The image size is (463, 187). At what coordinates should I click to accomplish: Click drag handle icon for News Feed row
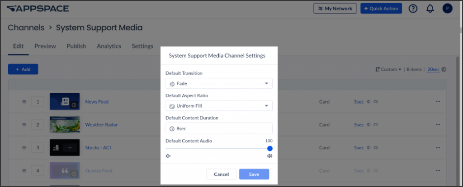coord(24,101)
